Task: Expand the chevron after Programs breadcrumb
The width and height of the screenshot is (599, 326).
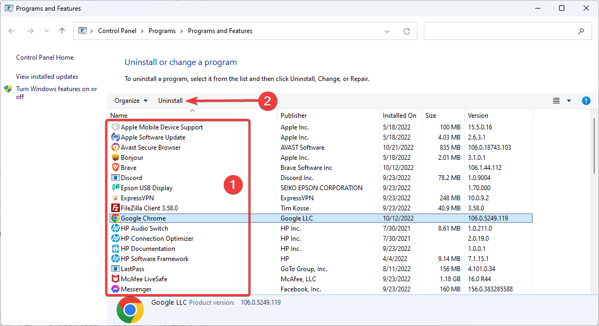Action: (182, 31)
